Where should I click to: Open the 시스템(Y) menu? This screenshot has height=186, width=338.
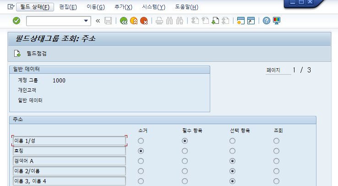pos(153,7)
